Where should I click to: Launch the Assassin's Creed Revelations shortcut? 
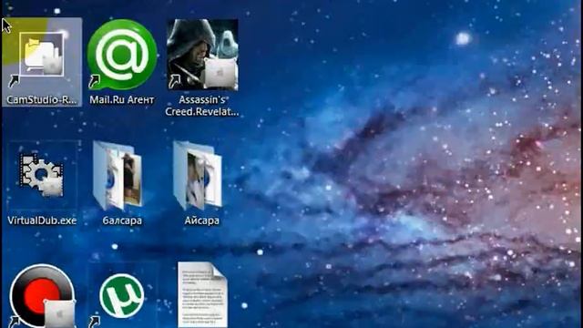point(202,55)
